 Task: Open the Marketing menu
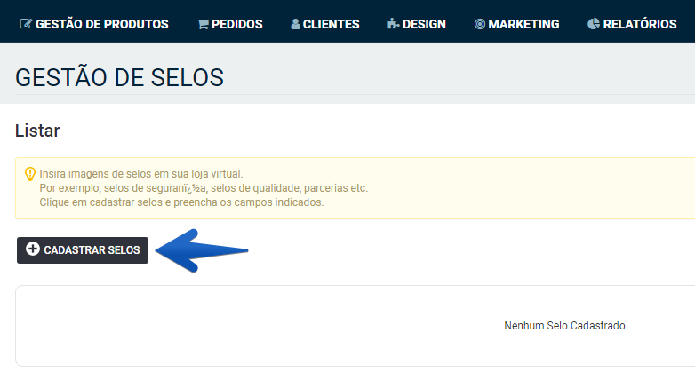(517, 24)
